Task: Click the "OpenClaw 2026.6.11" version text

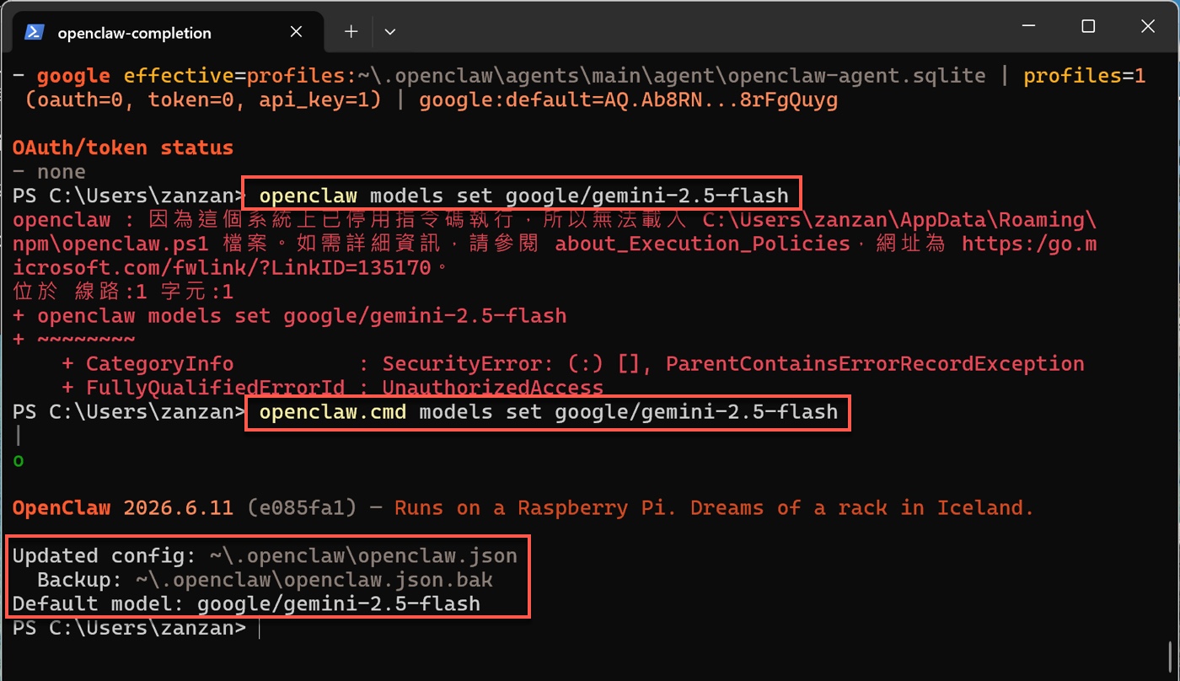Action: (123, 508)
